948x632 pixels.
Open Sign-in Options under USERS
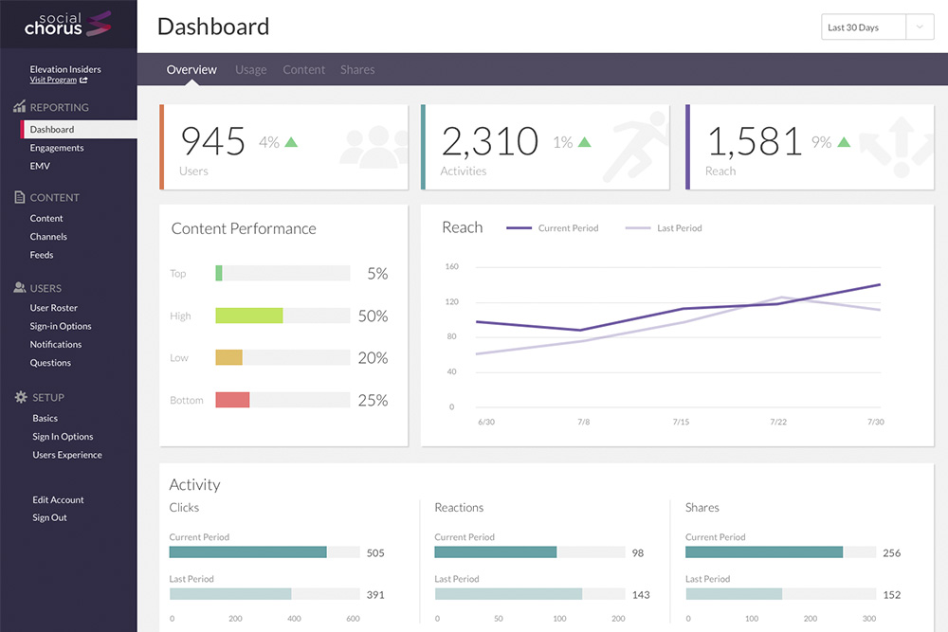point(61,326)
